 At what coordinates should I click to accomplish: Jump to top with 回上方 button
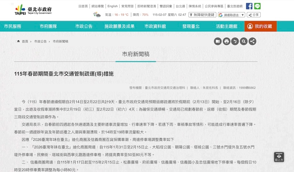click(279, 157)
